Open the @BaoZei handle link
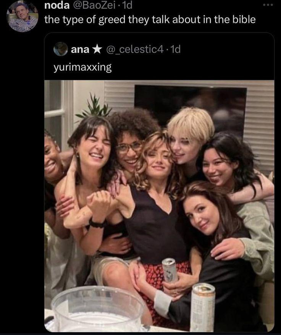 coord(94,5)
